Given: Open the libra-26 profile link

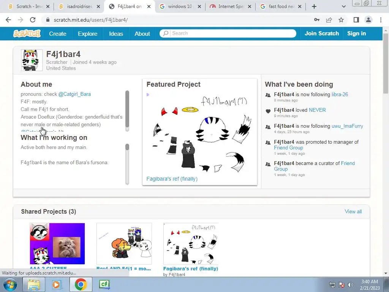Looking at the screenshot, I should click(x=340, y=94).
